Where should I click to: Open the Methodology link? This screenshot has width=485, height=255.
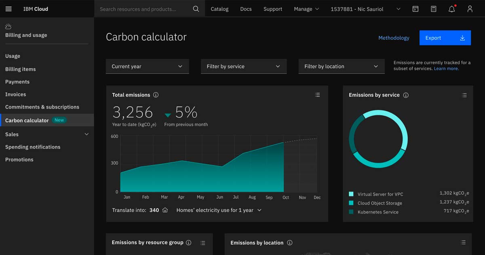click(394, 38)
